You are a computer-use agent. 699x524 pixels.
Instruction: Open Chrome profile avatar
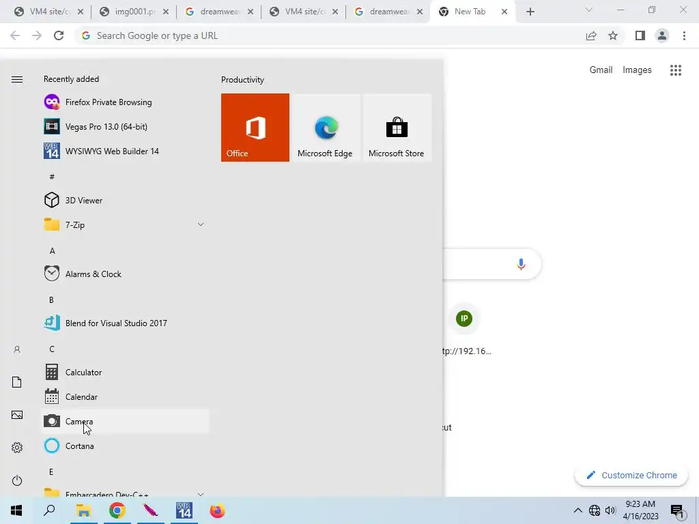pyautogui.click(x=662, y=35)
